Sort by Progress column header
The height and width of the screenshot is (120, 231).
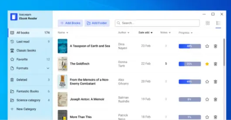[x=185, y=33]
